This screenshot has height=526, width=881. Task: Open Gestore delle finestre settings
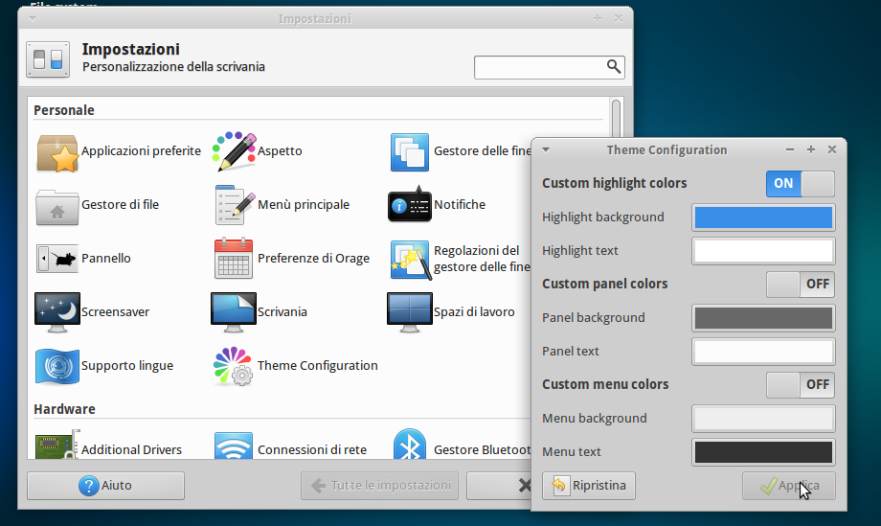(461, 151)
